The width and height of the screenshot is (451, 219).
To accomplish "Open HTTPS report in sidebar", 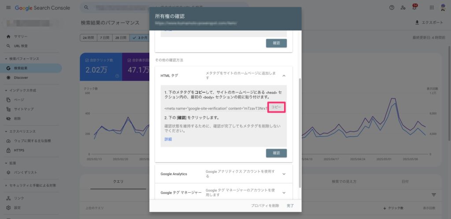I will pyautogui.click(x=19, y=150).
